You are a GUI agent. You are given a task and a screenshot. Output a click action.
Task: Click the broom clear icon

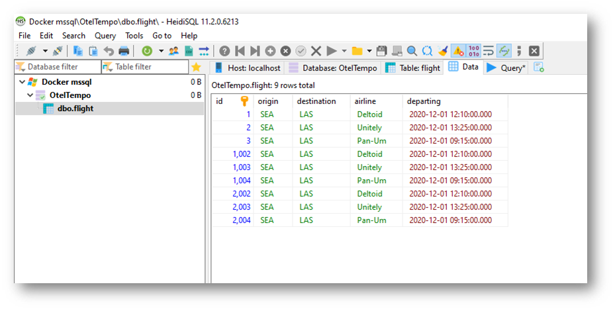(x=443, y=51)
